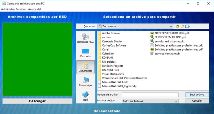Close the Compartir archivos window
Screen dimensions: 214x114
(209, 3)
